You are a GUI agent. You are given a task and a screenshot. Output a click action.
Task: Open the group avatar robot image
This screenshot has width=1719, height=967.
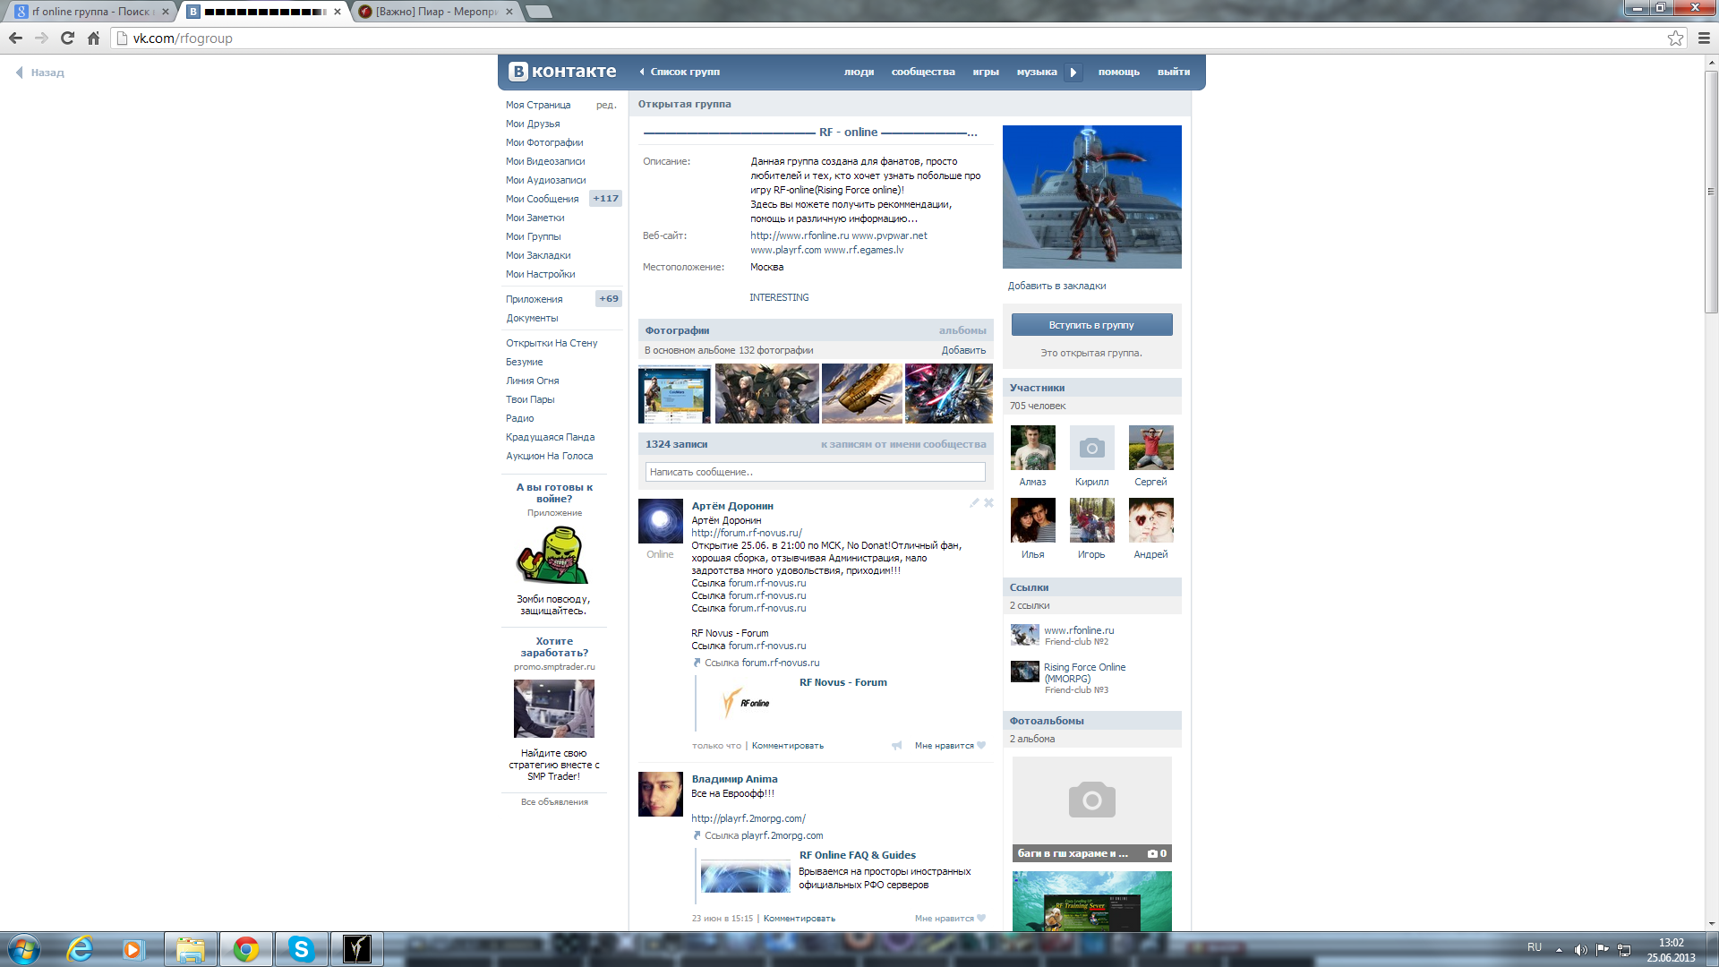click(x=1091, y=197)
